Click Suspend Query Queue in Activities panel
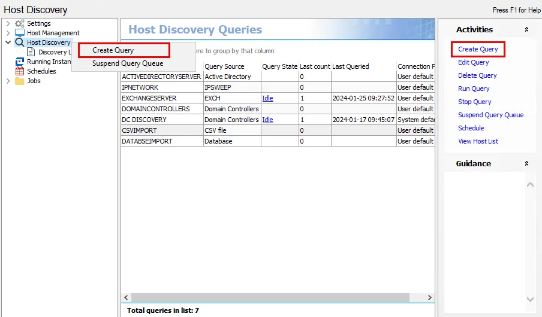542x317 pixels. [491, 115]
